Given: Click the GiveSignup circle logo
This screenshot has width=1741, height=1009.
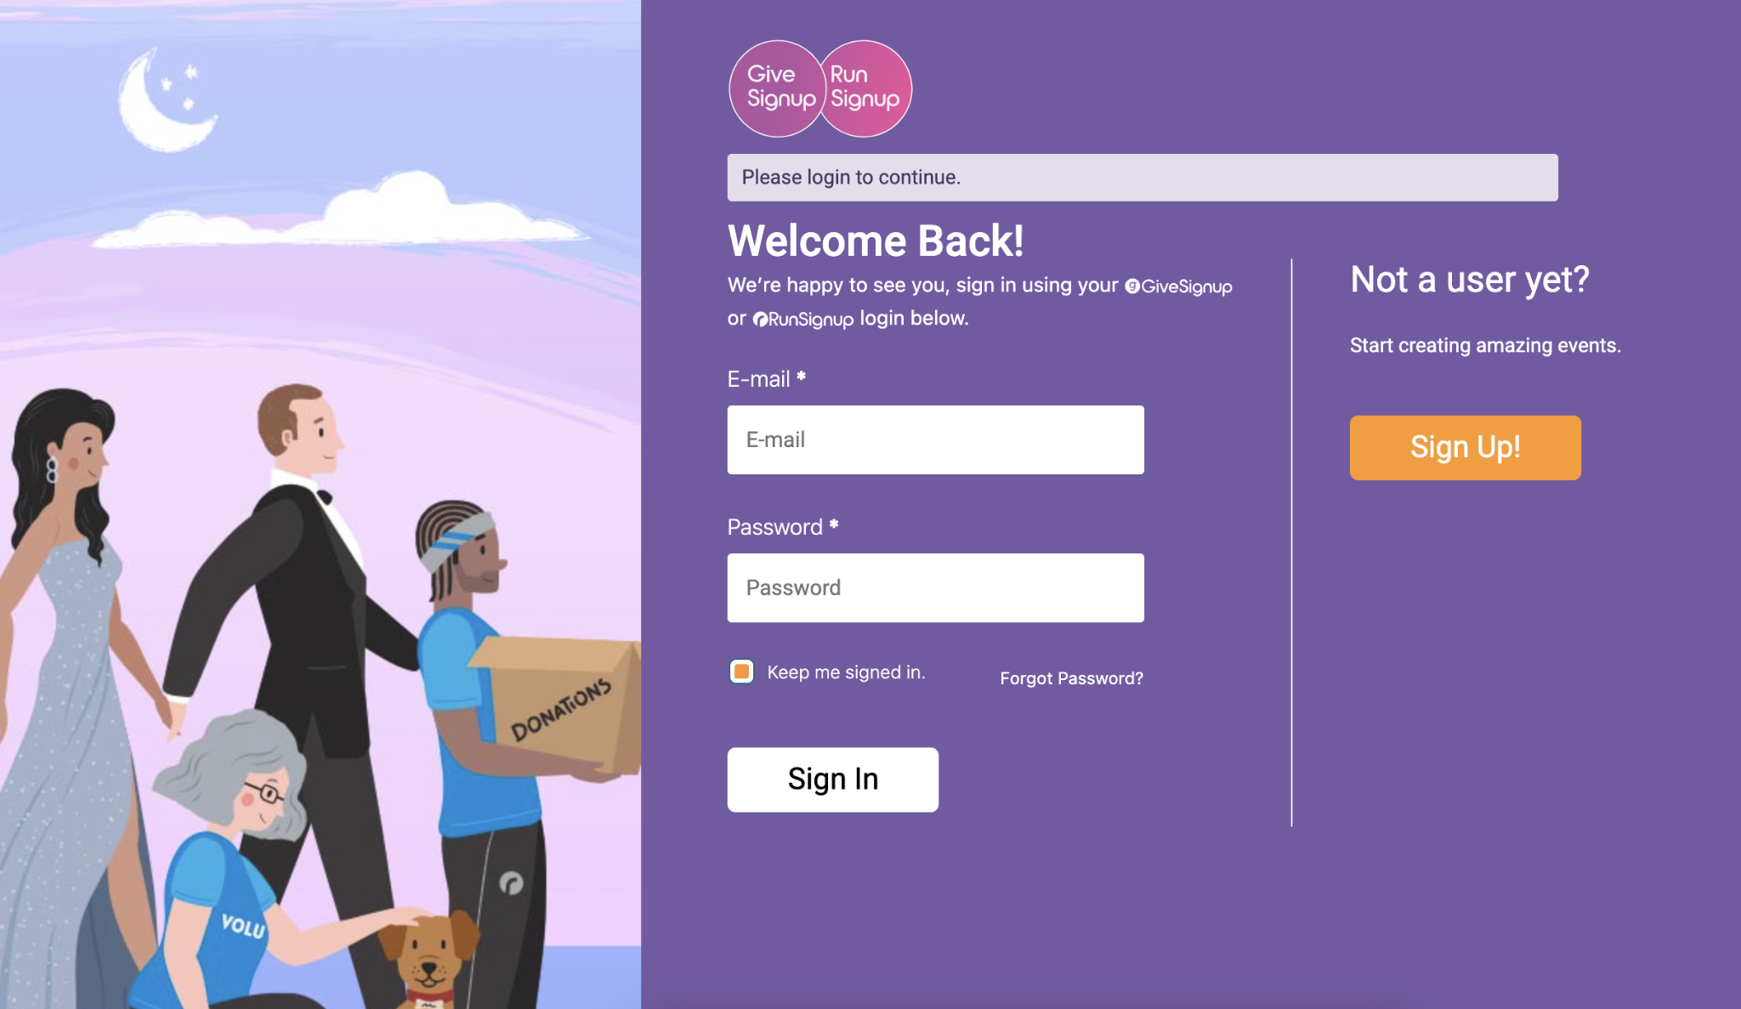Looking at the screenshot, I should (x=777, y=88).
